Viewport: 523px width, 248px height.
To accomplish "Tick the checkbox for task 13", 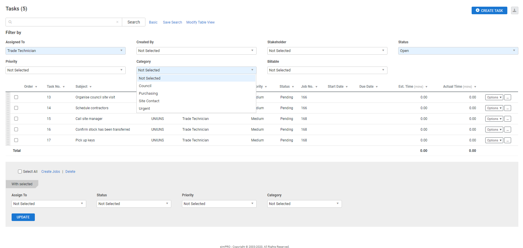I will (x=16, y=97).
